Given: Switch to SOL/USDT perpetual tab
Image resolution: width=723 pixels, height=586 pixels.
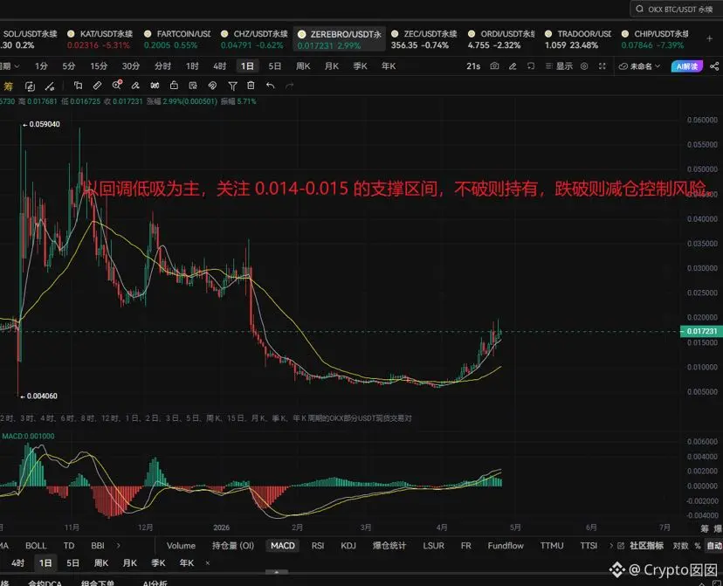Looking at the screenshot, I should (29, 39).
